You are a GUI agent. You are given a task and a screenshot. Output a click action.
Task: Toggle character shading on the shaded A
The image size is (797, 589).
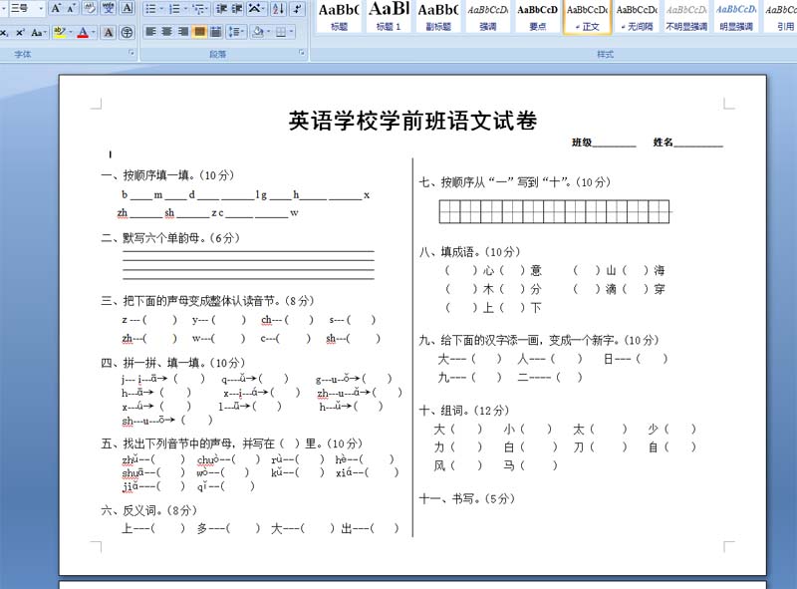(109, 33)
